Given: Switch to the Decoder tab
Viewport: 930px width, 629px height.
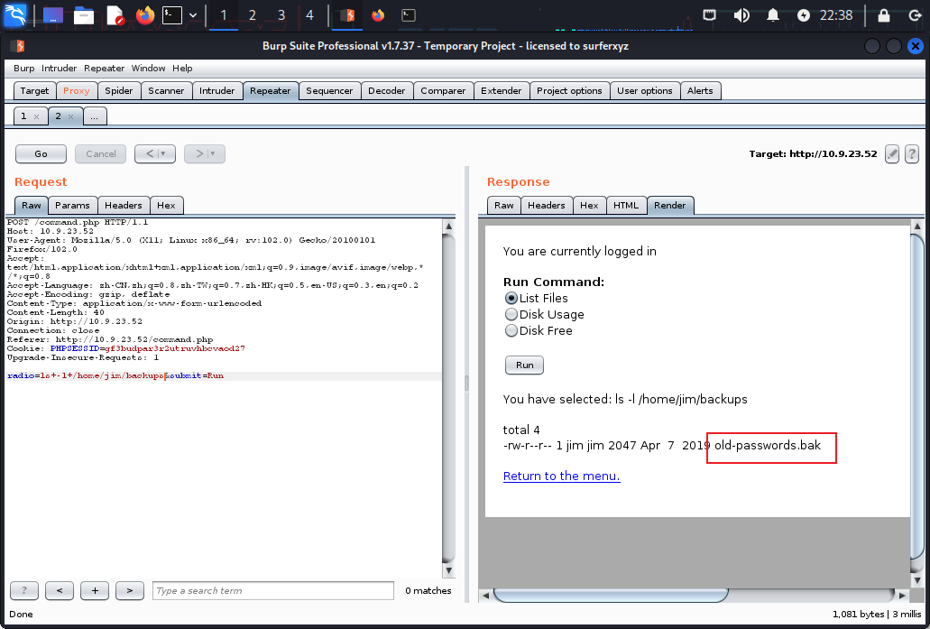Looking at the screenshot, I should pyautogui.click(x=387, y=91).
